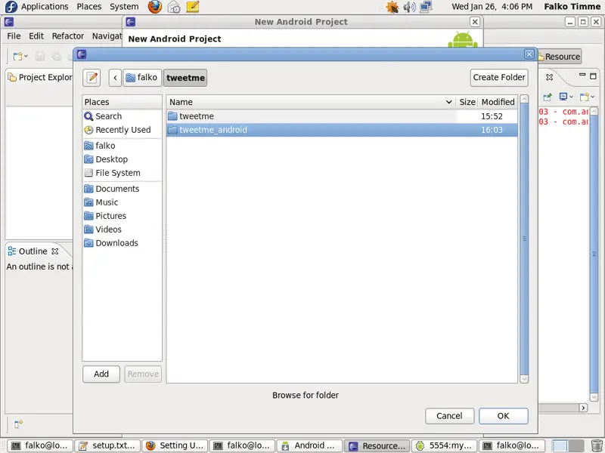Click the 16:03 modified time cell
This screenshot has height=453, width=605.
point(492,130)
